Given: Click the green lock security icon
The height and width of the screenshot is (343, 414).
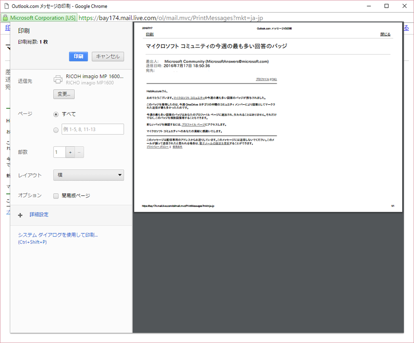Looking at the screenshot, I should click(x=5, y=18).
